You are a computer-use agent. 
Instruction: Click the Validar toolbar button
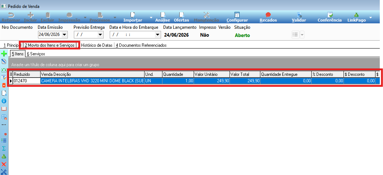tap(299, 17)
